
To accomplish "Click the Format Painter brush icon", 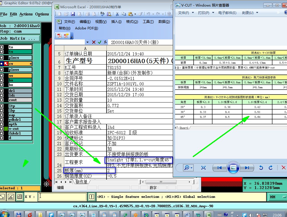I will click(x=141, y=14).
